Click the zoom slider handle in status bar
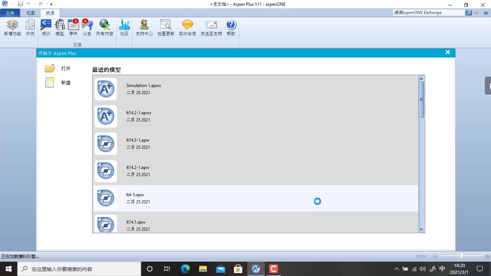 click(x=461, y=256)
